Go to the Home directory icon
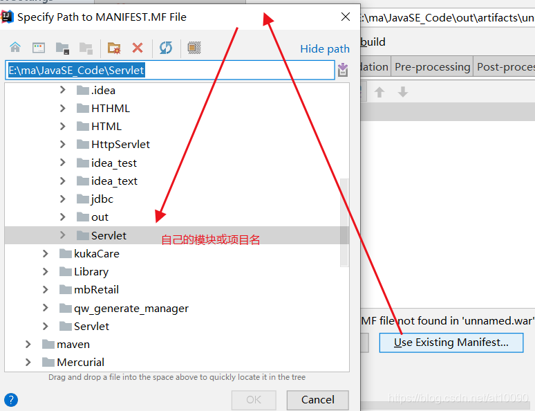 pos(15,48)
